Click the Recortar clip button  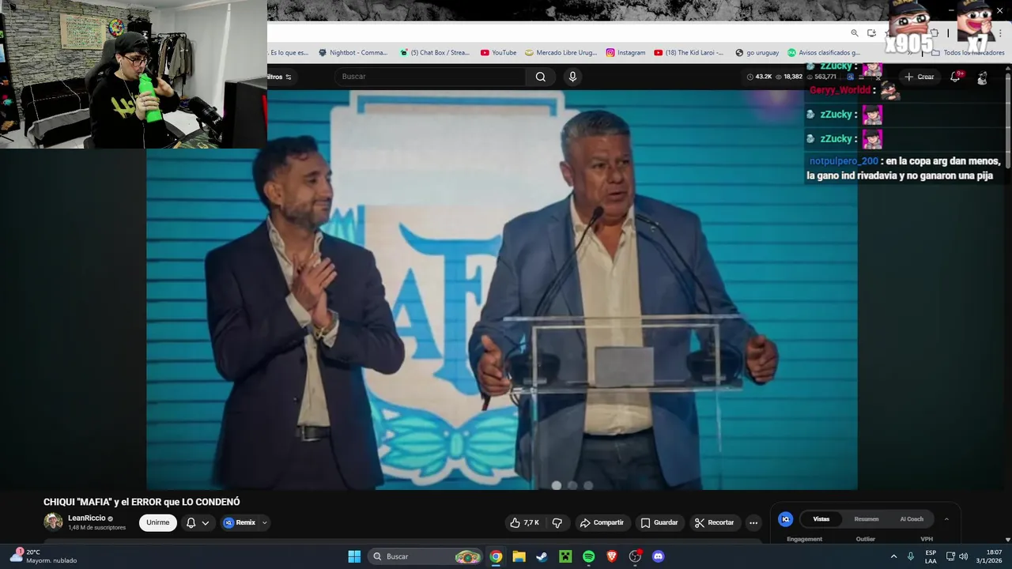pos(714,522)
